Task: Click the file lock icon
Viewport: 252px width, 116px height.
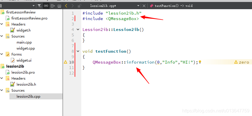Action: (x=79, y=6)
